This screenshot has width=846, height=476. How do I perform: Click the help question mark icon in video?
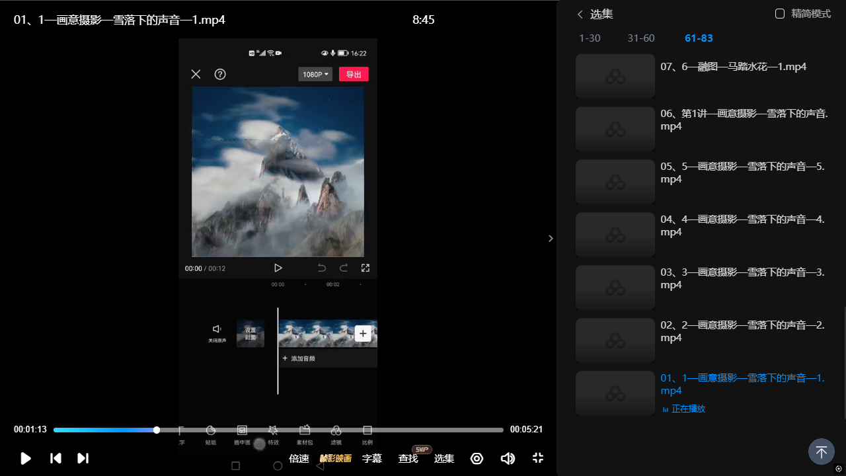point(220,74)
